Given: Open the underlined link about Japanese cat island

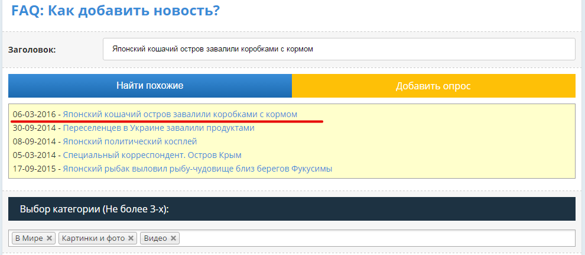Looking at the screenshot, I should click(180, 114).
